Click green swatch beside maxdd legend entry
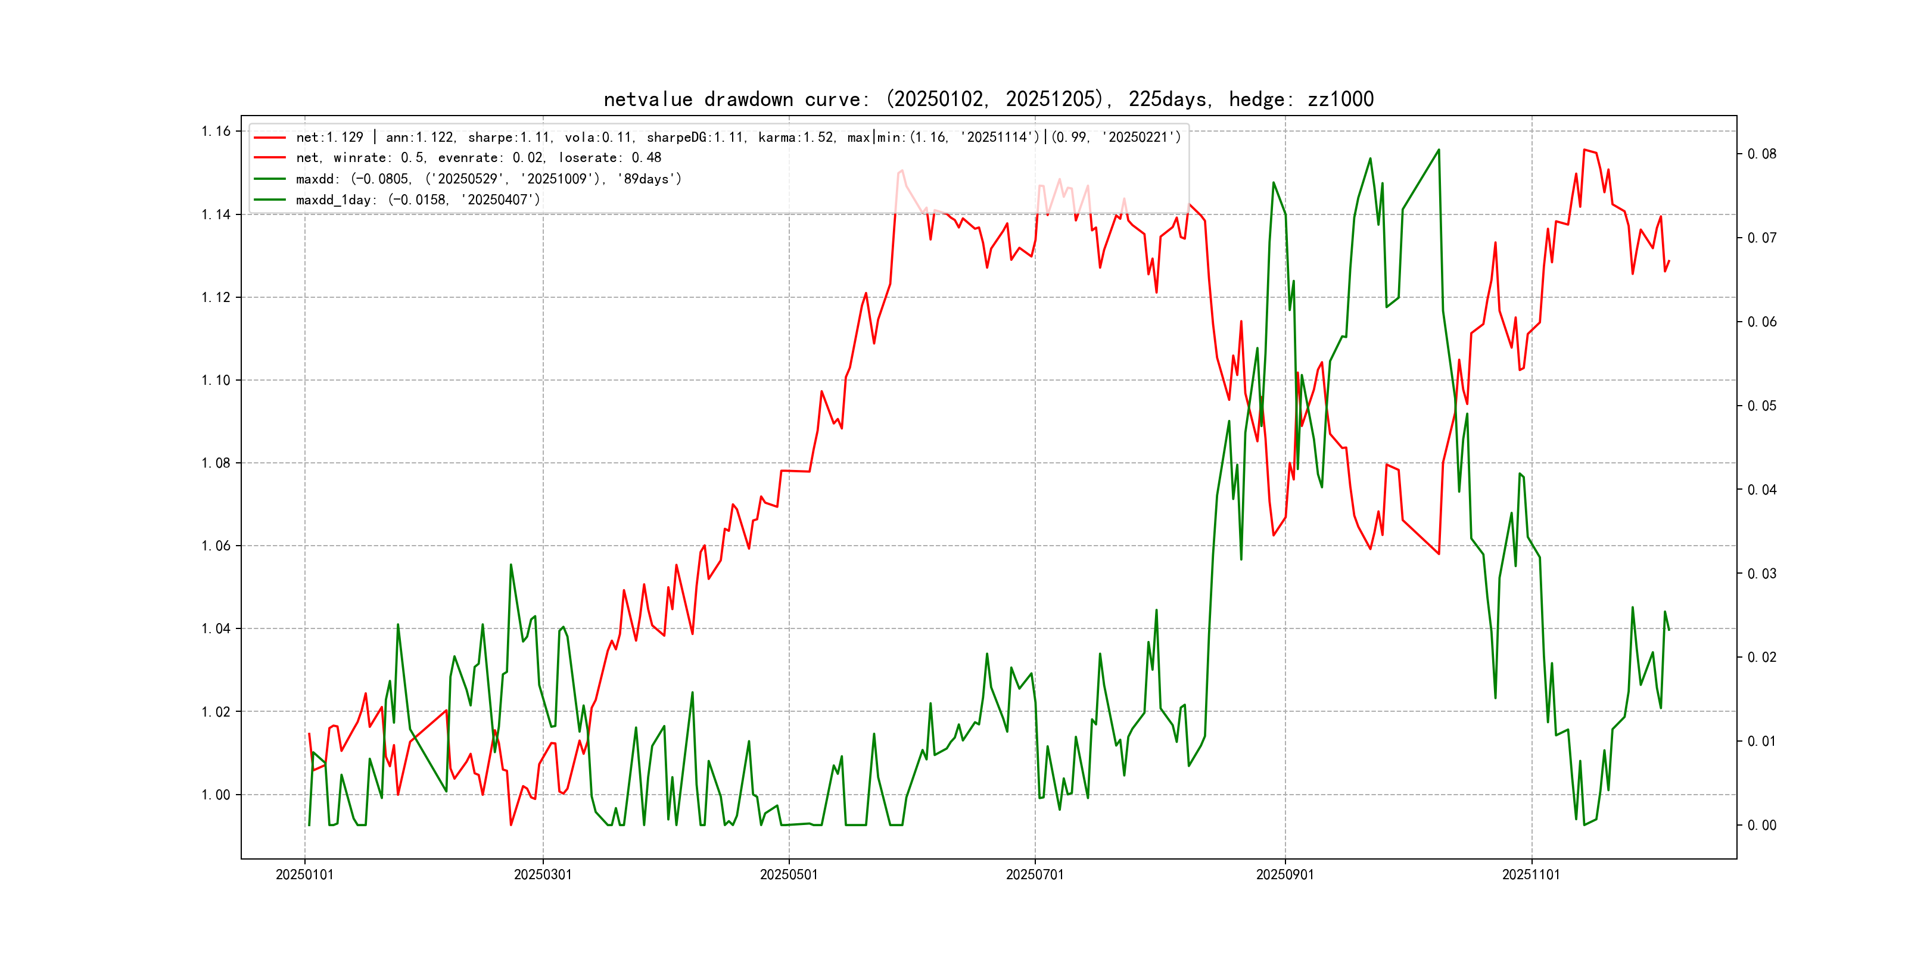This screenshot has height=965, width=1930. pos(270,179)
